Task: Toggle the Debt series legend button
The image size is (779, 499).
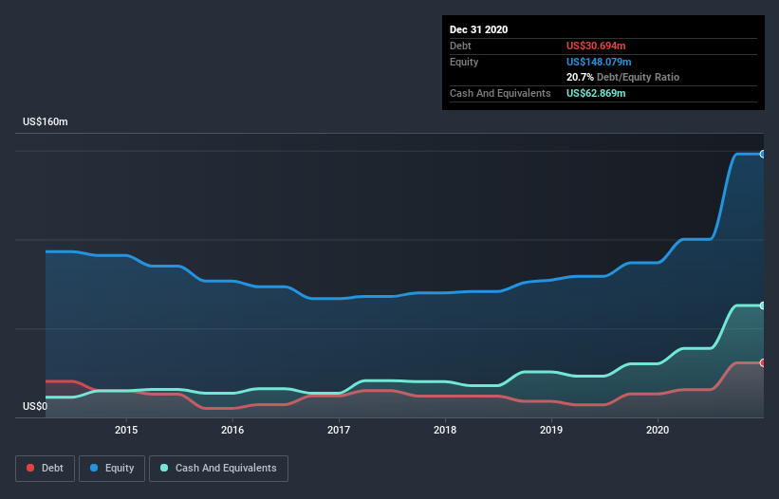Action: 44,468
